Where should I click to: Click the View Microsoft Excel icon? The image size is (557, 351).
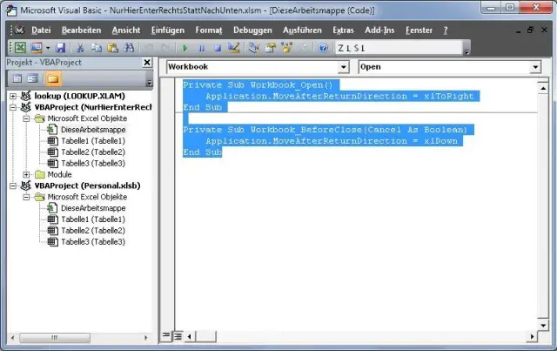pos(19,47)
